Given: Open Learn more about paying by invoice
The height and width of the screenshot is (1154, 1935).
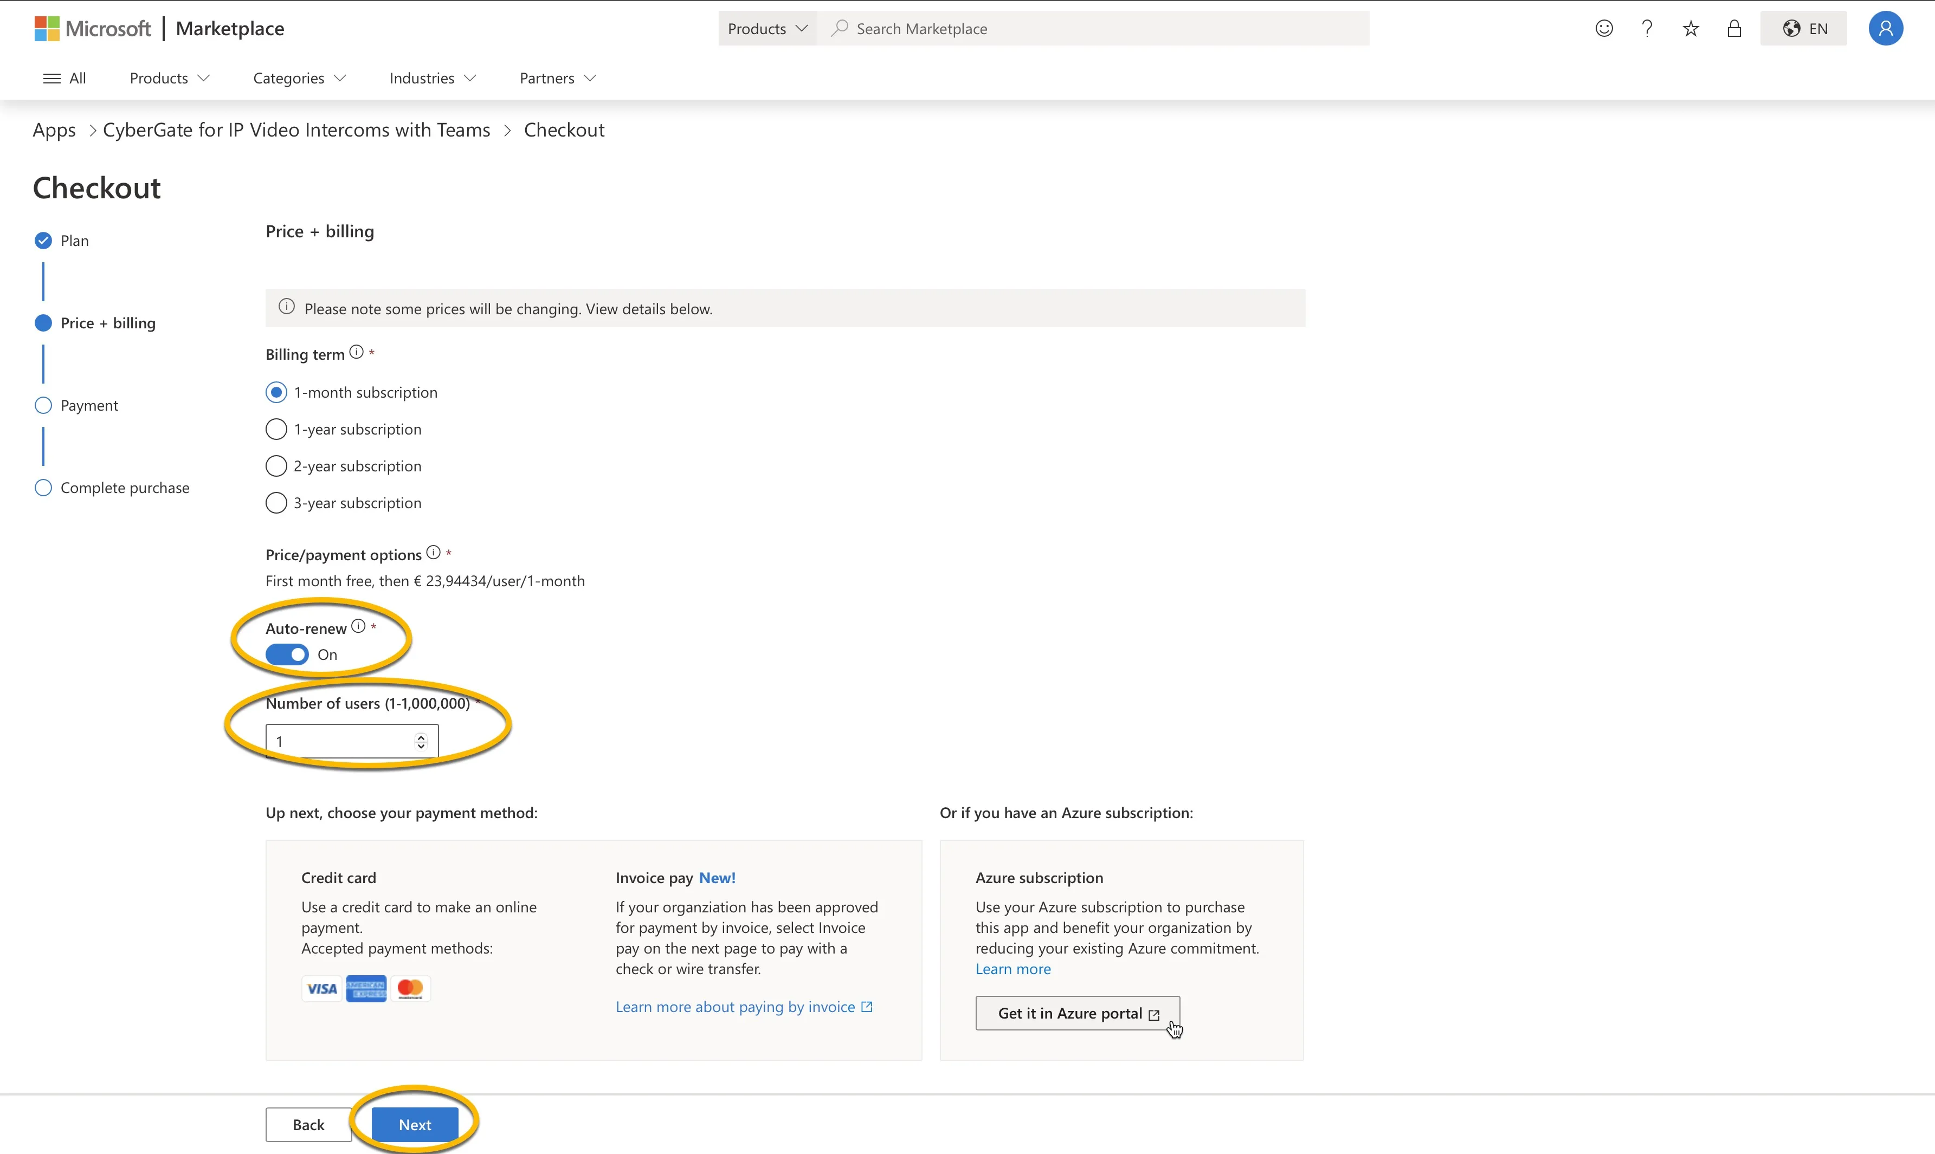Looking at the screenshot, I should pyautogui.click(x=744, y=1008).
